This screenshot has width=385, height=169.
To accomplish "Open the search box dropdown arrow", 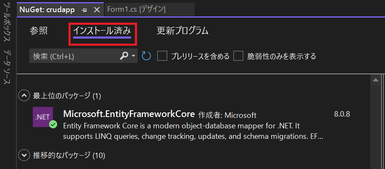I will click(x=134, y=56).
